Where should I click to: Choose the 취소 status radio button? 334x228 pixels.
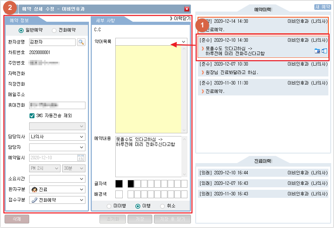[162, 206]
